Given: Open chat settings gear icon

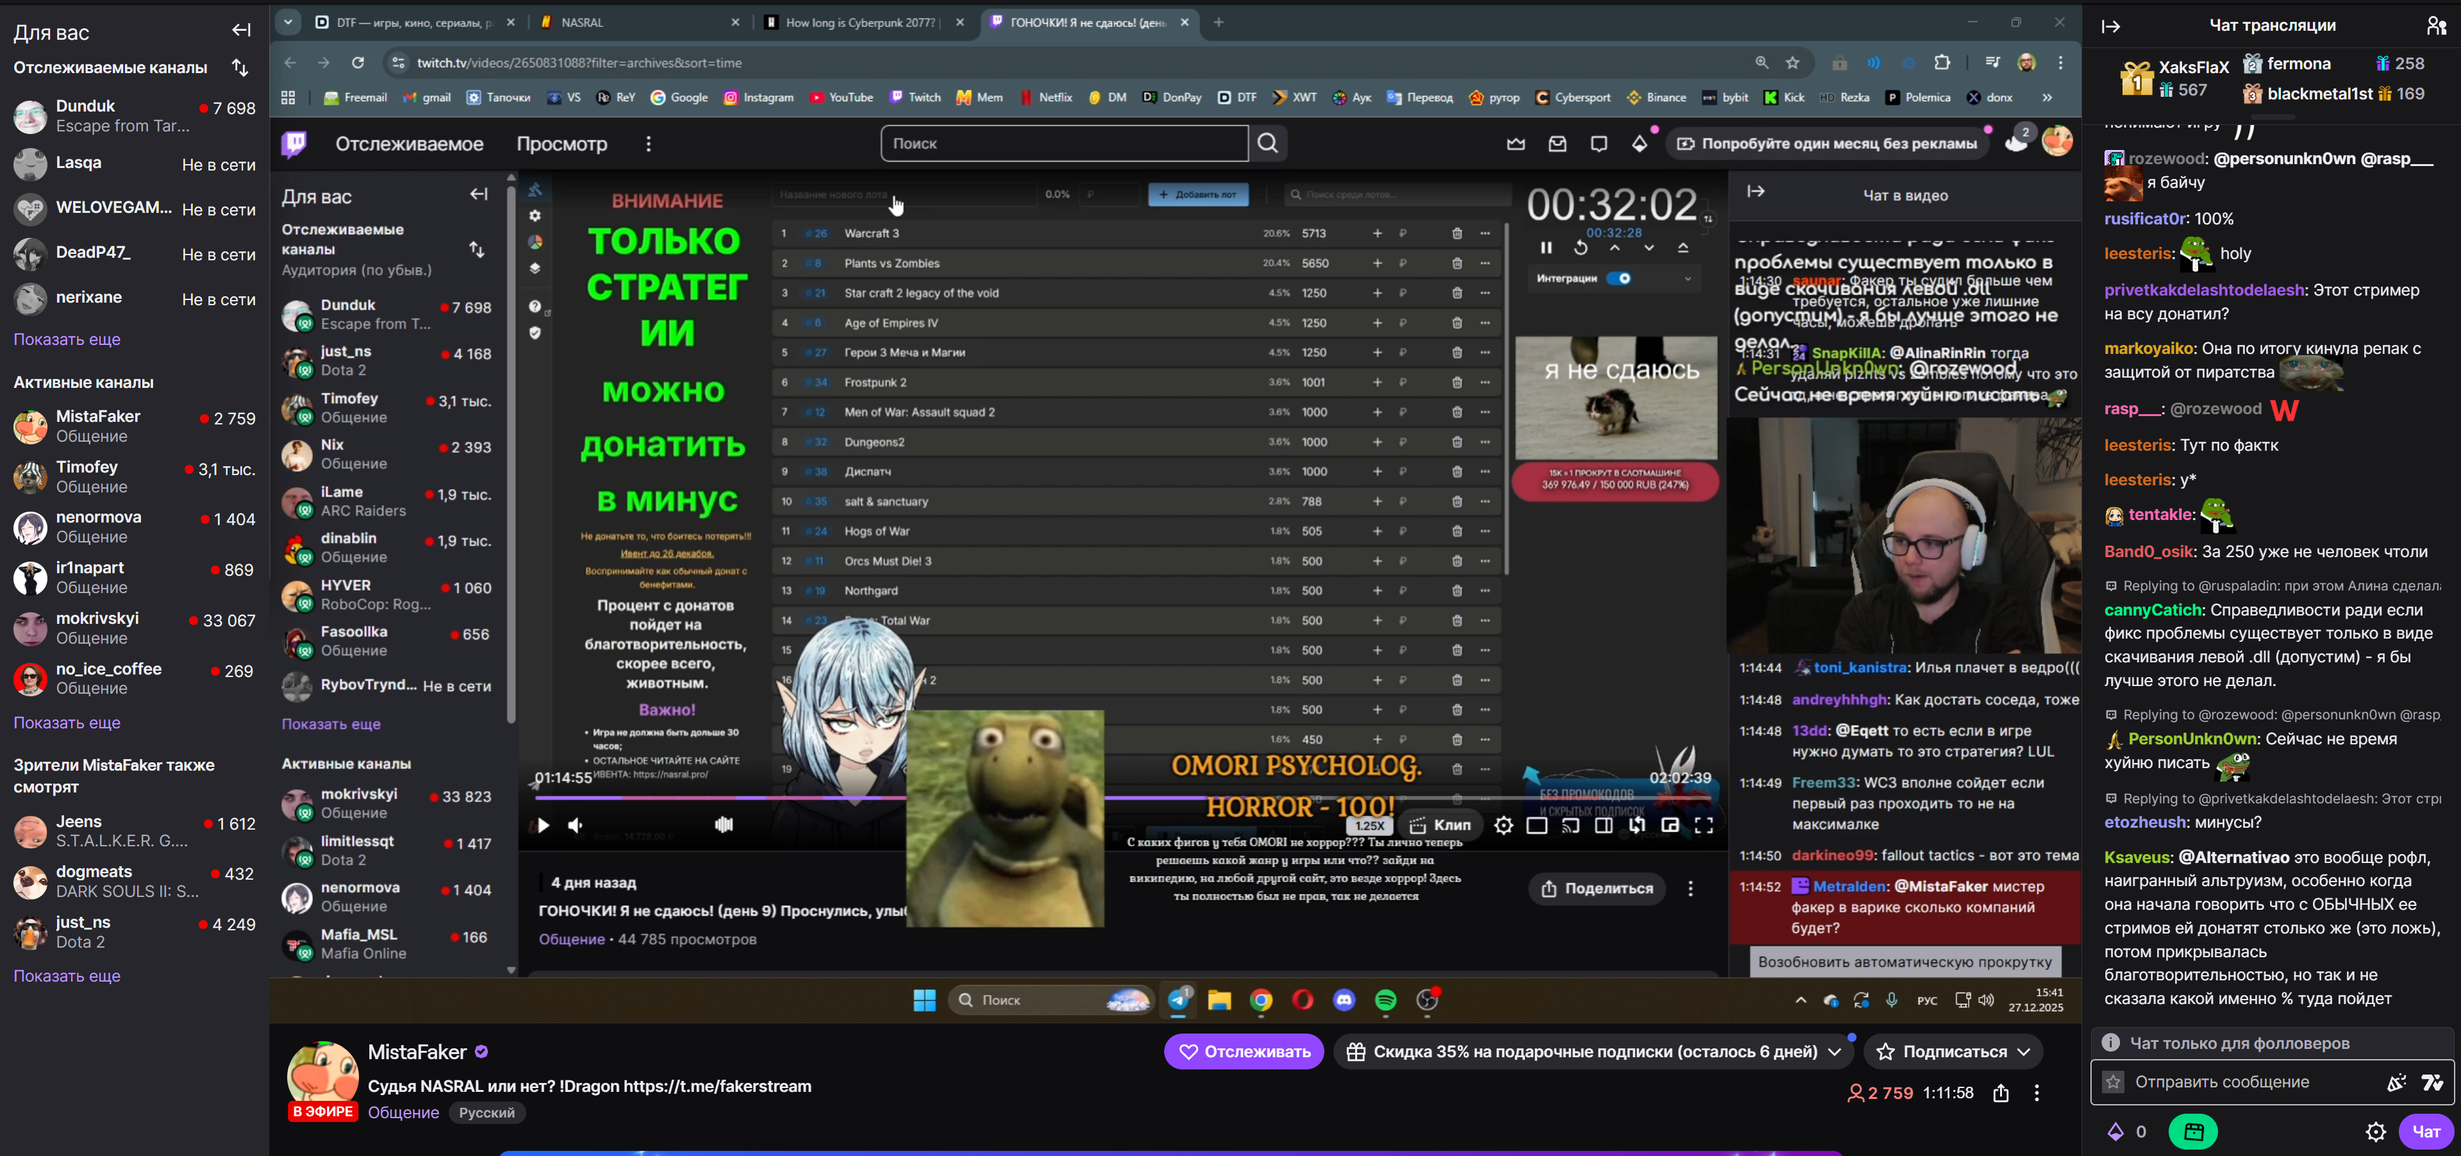Looking at the screenshot, I should pos(2375,1132).
